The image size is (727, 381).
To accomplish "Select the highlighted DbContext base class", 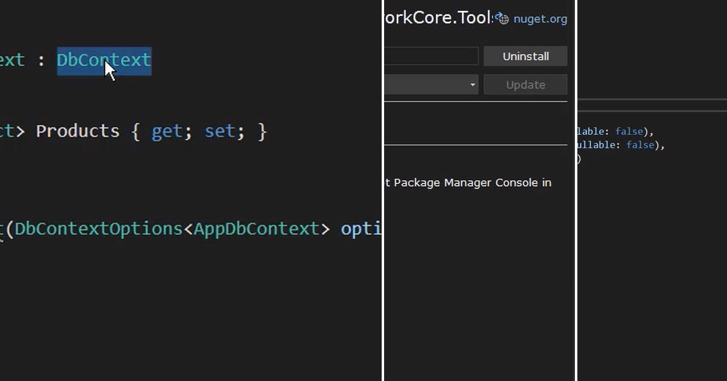I will (103, 60).
